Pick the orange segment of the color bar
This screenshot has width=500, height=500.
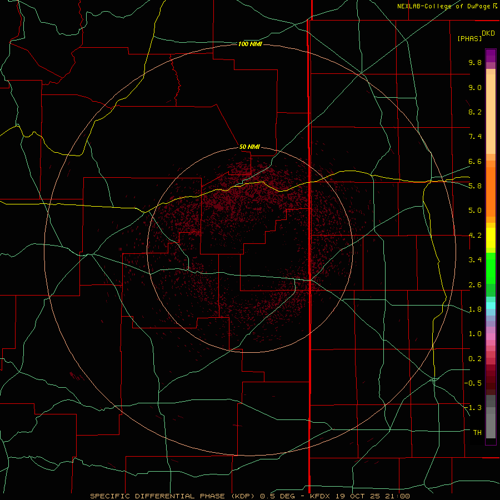[x=491, y=192]
